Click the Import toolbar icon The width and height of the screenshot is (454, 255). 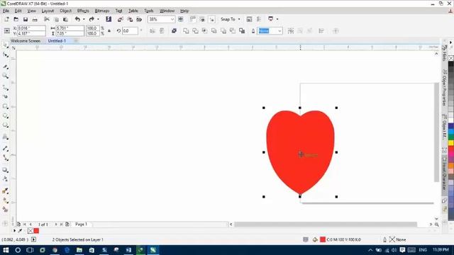click(121, 19)
